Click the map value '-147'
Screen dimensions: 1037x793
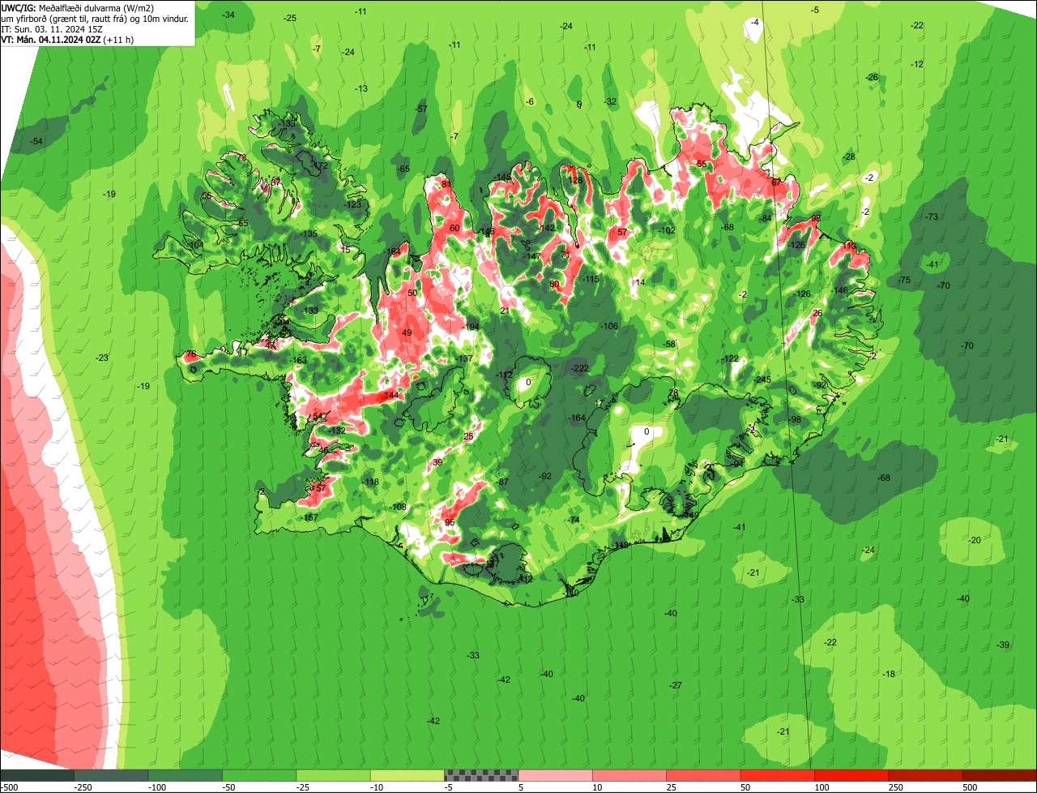(532, 256)
